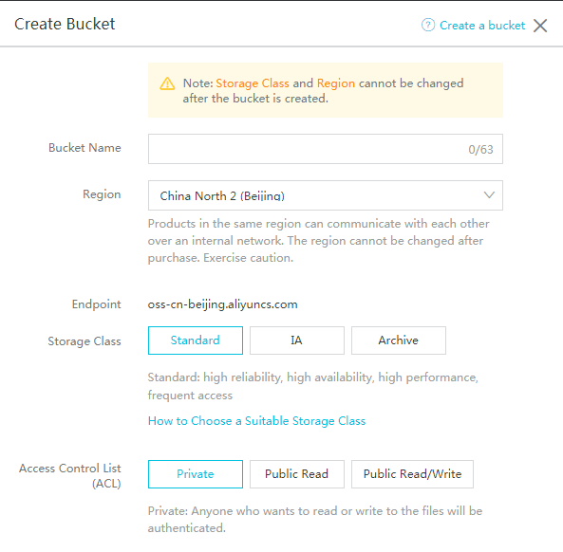Image resolution: width=563 pixels, height=552 pixels.
Task: Click the orange 'Storage Class' text in note
Action: coord(253,83)
